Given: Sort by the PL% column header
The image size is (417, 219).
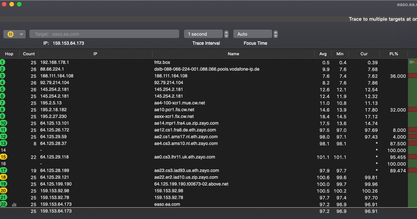Looking at the screenshot, I should pos(394,54).
